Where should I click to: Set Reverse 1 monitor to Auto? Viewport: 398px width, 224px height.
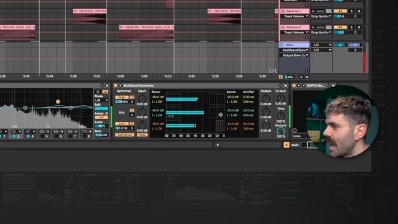321,11
